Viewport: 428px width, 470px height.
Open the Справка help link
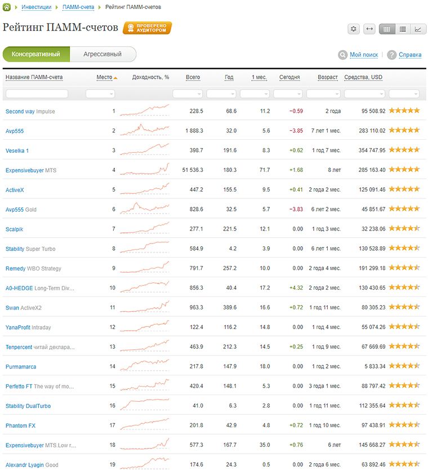pos(410,55)
